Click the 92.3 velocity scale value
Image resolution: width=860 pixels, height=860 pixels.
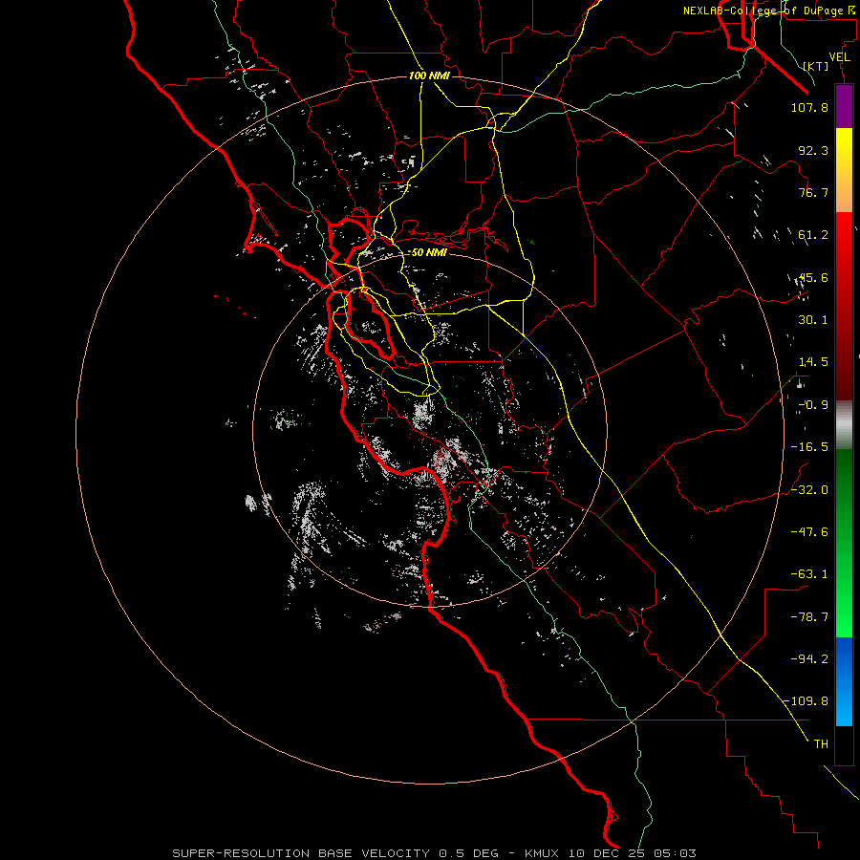click(813, 150)
